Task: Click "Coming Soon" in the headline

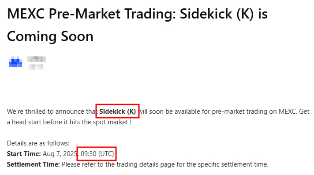Action: pos(50,37)
